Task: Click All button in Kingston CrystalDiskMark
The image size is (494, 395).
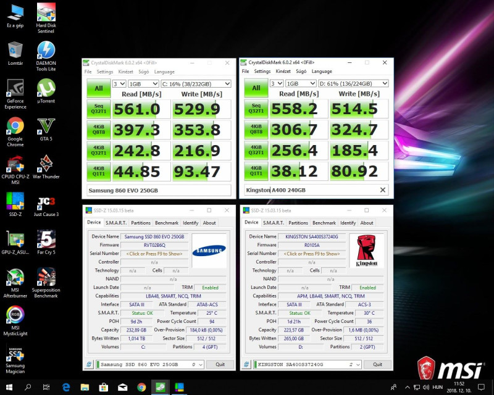Action: (256, 88)
